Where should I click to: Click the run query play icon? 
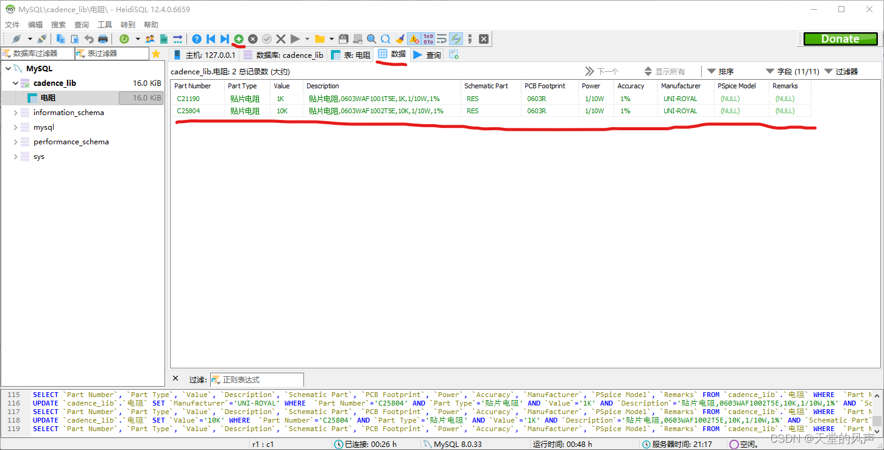pyautogui.click(x=295, y=39)
